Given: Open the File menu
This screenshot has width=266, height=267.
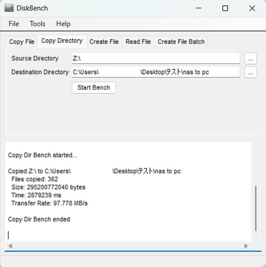Looking at the screenshot, I should pyautogui.click(x=14, y=23).
